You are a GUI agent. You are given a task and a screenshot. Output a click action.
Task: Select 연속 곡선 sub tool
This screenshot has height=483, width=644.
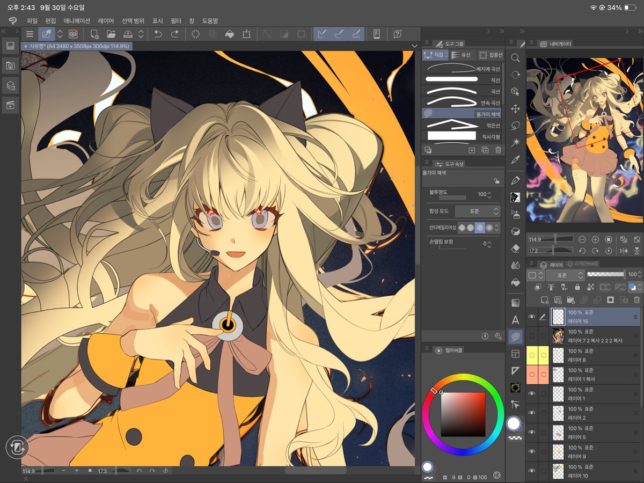pos(462,102)
